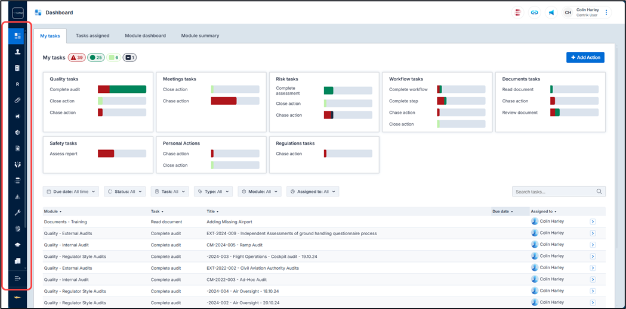Click the Colin Harley profile name
The image size is (626, 309).
(x=588, y=10)
